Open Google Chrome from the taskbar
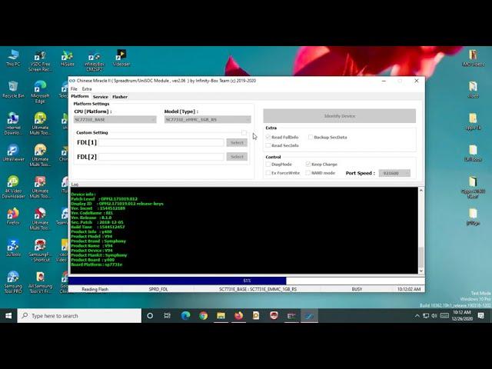 pyautogui.click(x=203, y=316)
